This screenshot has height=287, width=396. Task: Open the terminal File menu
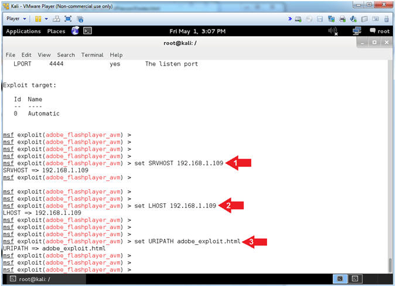tap(11, 55)
